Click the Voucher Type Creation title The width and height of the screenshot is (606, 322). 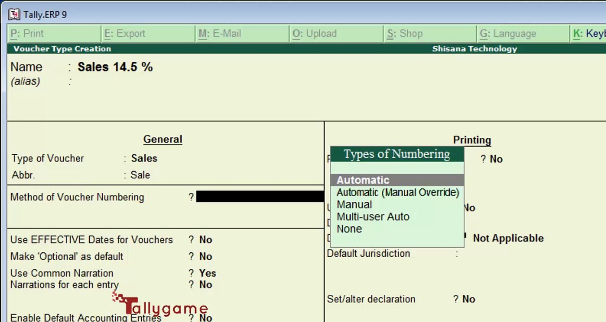click(x=62, y=49)
